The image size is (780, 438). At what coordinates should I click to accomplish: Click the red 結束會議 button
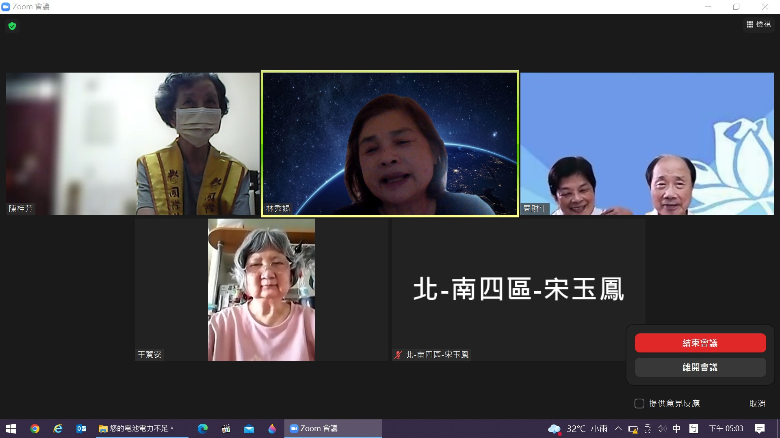click(x=700, y=343)
